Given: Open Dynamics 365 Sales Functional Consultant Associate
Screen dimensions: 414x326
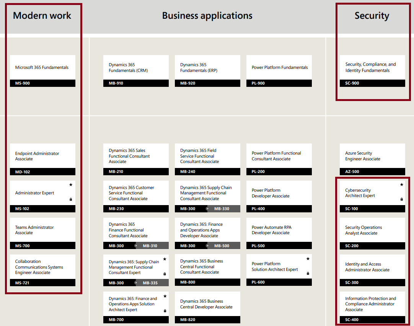Looking at the screenshot, I should click(129, 156).
